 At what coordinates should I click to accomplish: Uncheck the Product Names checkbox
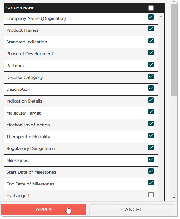pyautogui.click(x=151, y=29)
